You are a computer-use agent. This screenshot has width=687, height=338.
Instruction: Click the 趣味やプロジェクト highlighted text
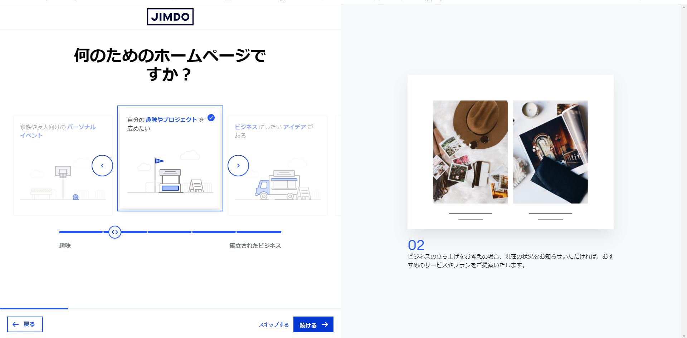171,120
